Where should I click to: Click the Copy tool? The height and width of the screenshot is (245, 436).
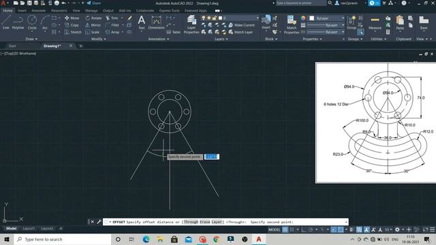72,25
